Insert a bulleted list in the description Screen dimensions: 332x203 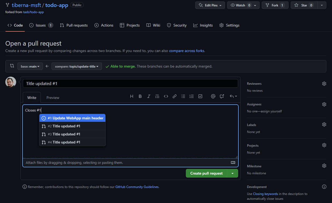pos(183,96)
